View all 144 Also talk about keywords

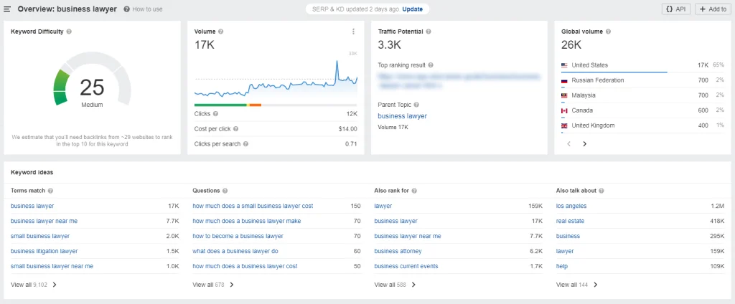577,285
